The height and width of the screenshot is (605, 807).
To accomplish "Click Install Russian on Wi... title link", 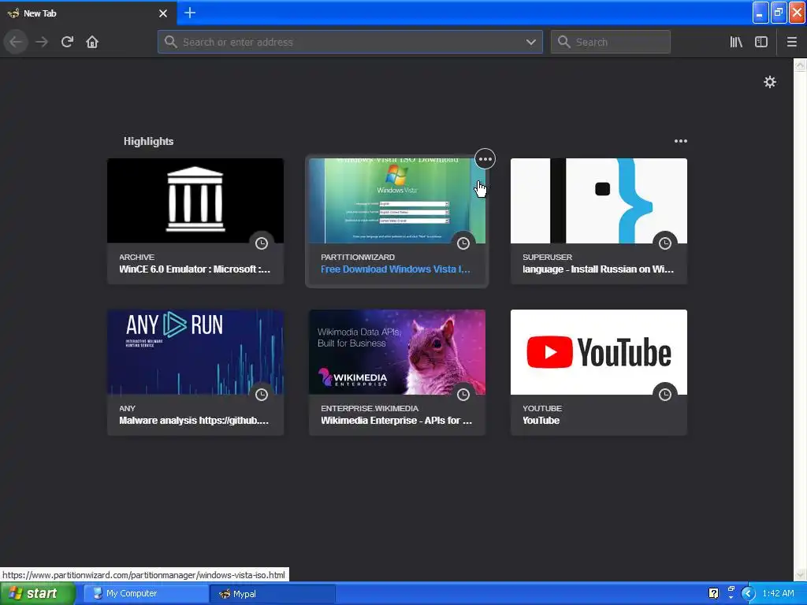I will tap(598, 269).
